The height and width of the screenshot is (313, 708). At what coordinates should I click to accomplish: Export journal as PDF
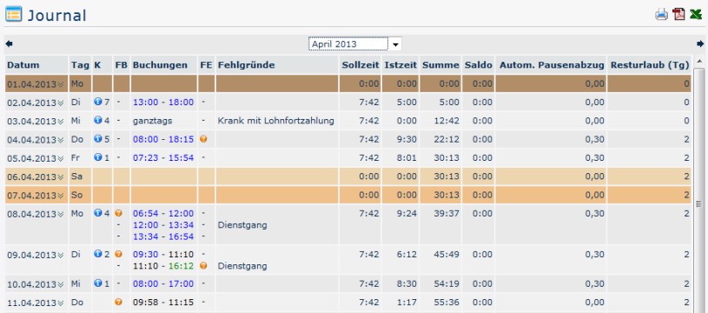tap(678, 15)
